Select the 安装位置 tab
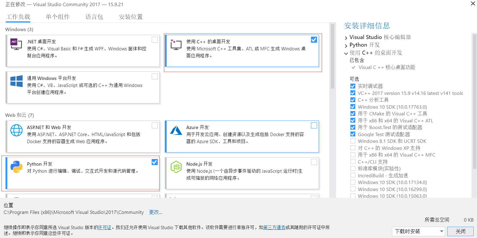This screenshot has width=477, height=238. point(131,17)
